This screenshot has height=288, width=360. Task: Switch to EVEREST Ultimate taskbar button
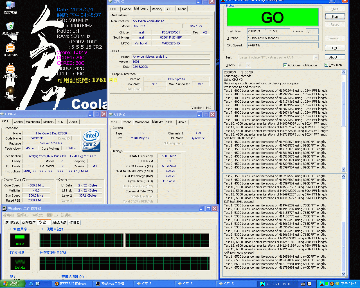(x=72, y=284)
